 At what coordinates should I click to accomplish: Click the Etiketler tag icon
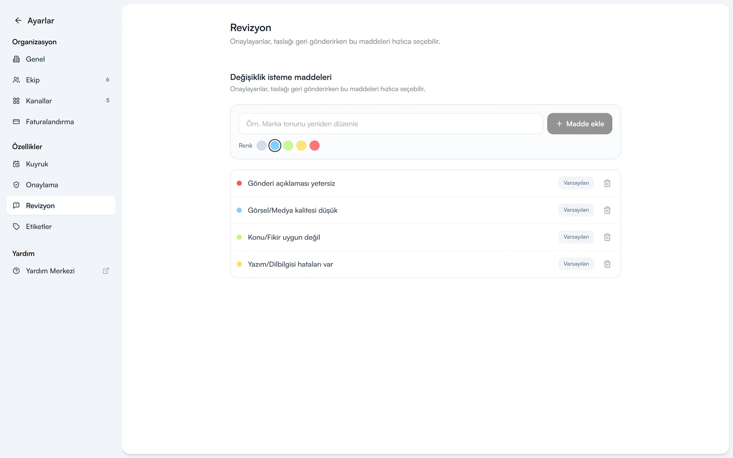16,226
